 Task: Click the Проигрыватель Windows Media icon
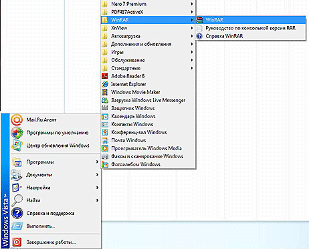(105, 148)
